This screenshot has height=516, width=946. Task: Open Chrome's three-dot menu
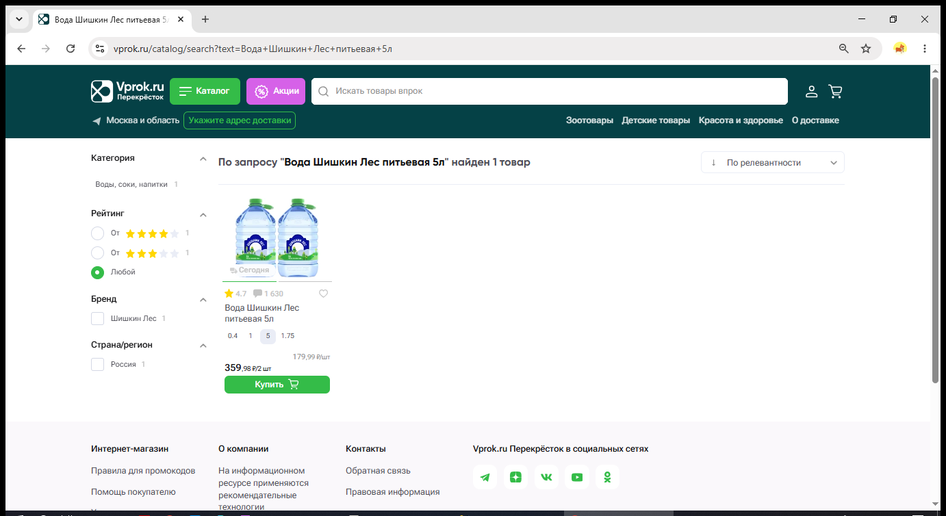925,49
